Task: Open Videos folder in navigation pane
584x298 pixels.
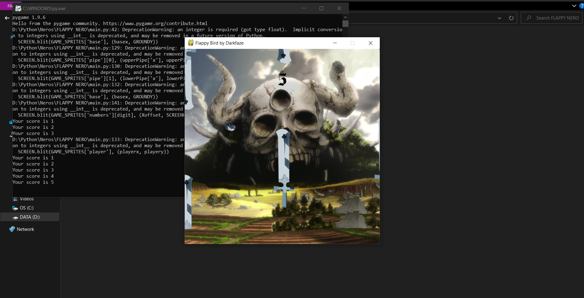Action: 26,199
